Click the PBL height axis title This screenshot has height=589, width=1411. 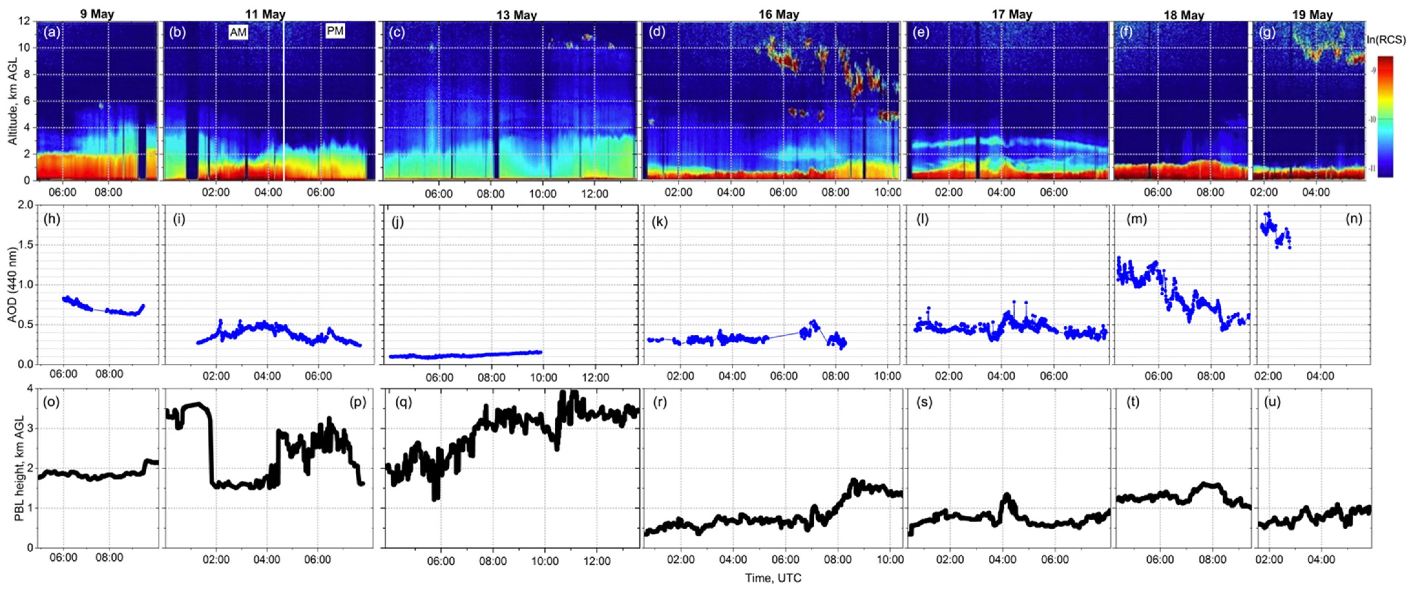point(18,468)
